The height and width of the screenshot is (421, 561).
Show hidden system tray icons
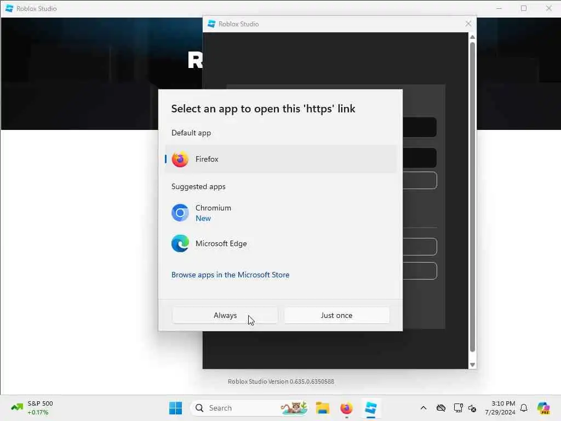coord(423,408)
